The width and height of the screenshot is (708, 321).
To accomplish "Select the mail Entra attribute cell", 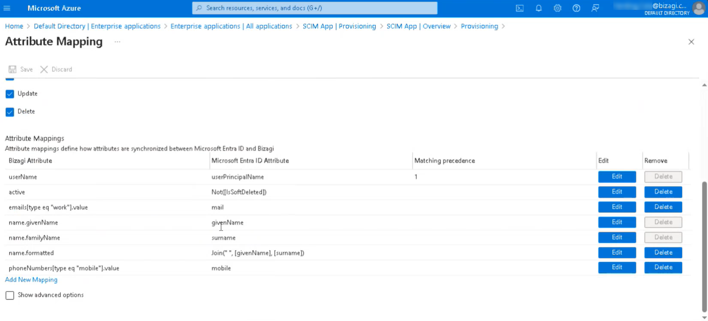I will pyautogui.click(x=218, y=207).
